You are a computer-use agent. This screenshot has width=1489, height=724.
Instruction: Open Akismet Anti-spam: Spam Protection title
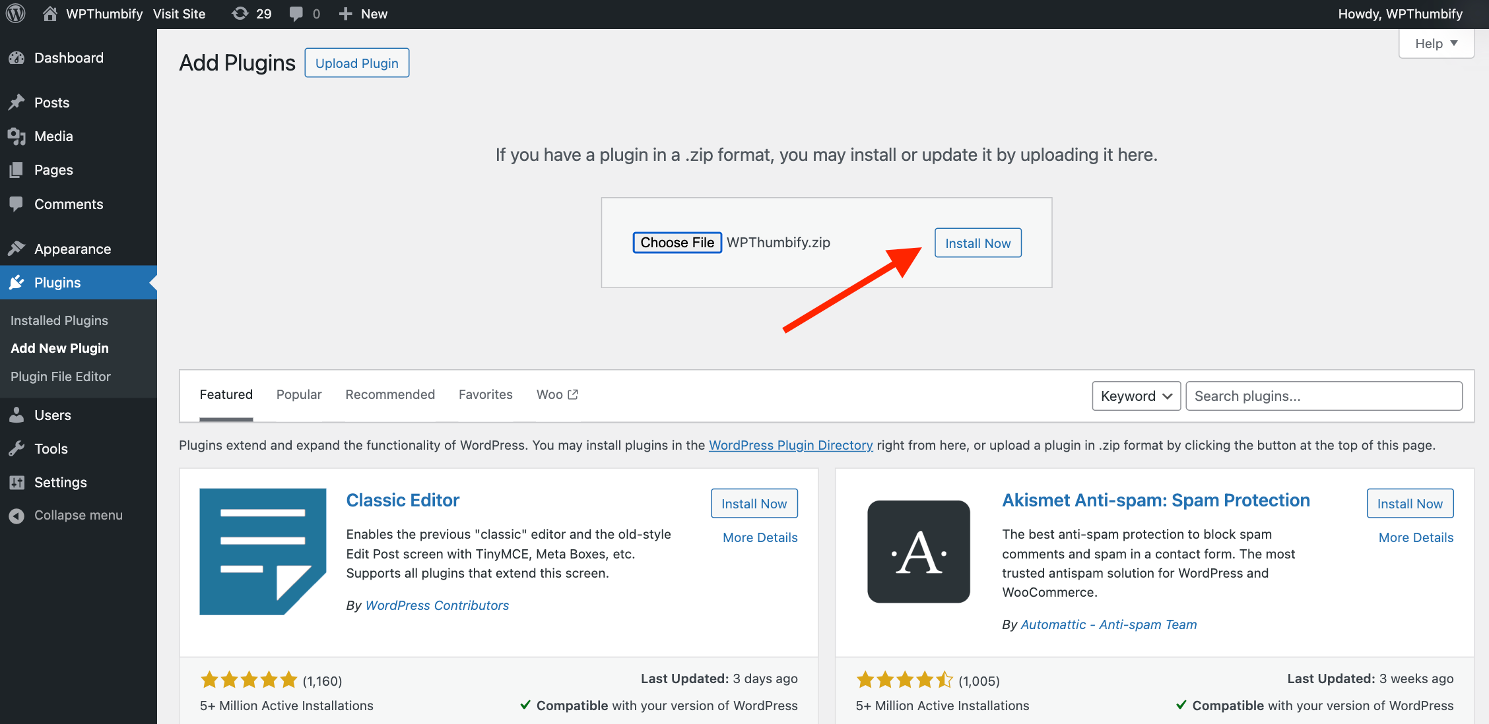[1156, 500]
